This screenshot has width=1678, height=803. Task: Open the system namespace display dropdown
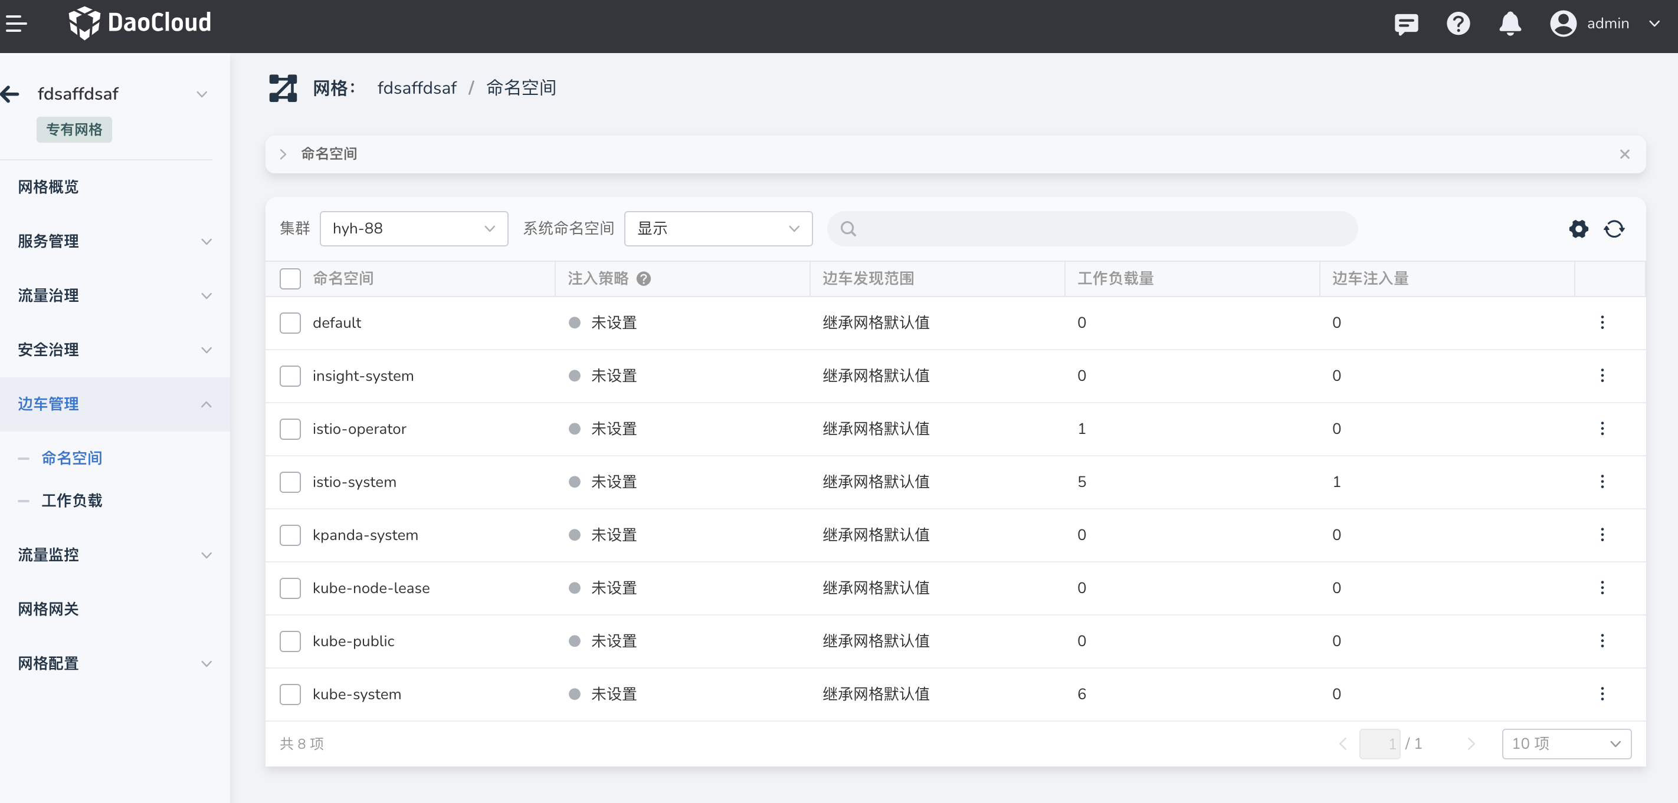coord(718,229)
